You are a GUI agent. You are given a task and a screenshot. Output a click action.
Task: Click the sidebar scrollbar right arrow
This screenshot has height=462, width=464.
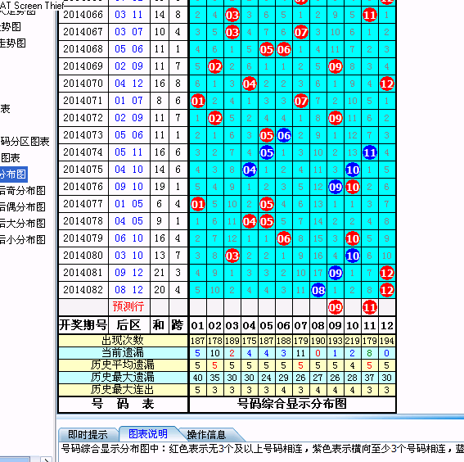[46, 460]
